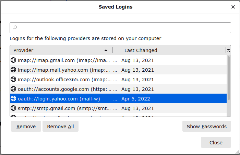Reveal passwords with Show Passwords
Image resolution: width=240 pixels, height=155 pixels.
click(x=207, y=126)
